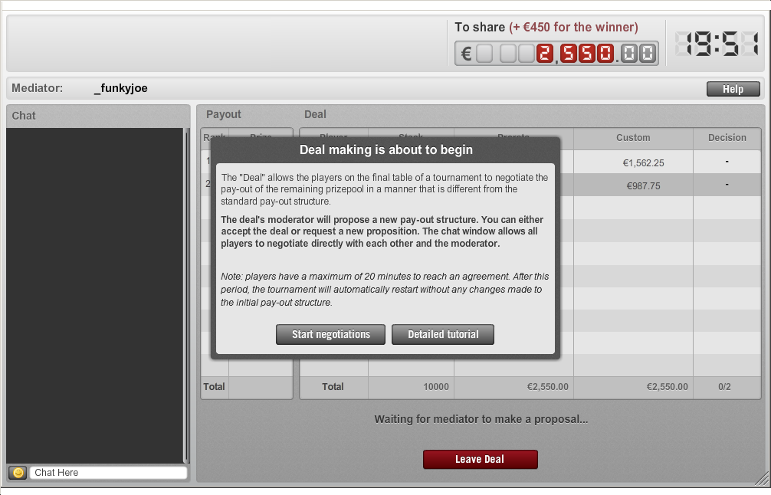This screenshot has height=495, width=771.
Task: Click the prize pool amount display
Action: (556, 53)
